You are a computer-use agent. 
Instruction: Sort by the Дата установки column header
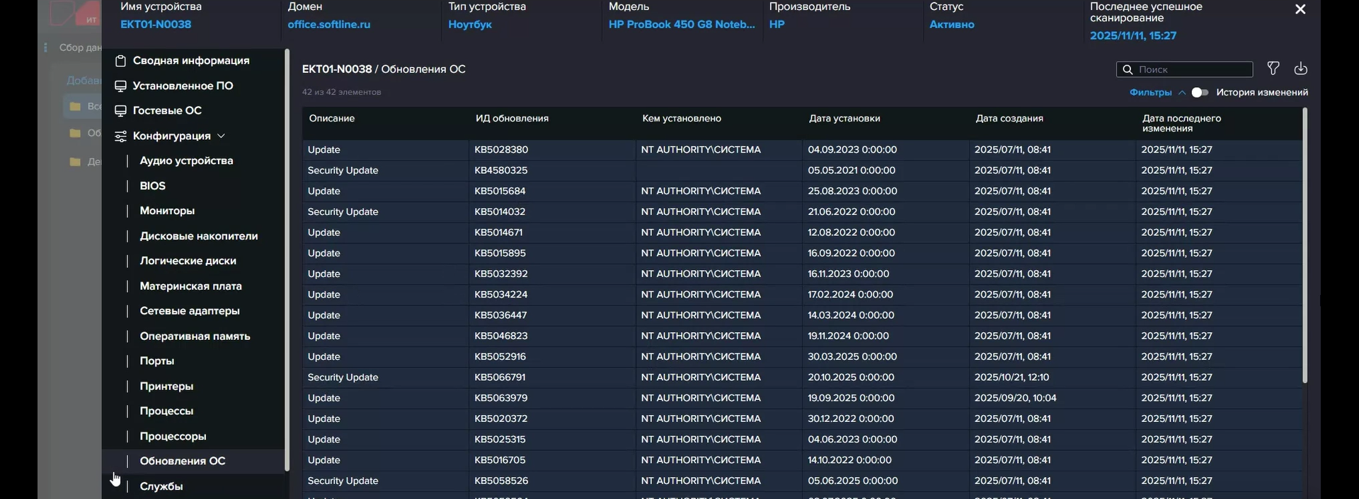pos(844,119)
